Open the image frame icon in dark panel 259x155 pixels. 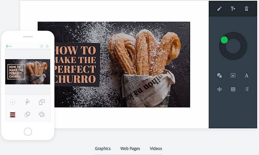[233, 75]
